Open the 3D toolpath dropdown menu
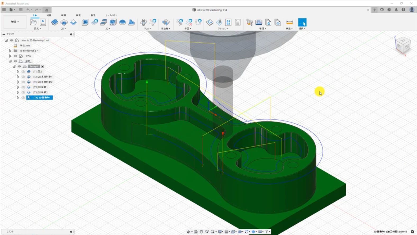417x235 pixels. 108,29
